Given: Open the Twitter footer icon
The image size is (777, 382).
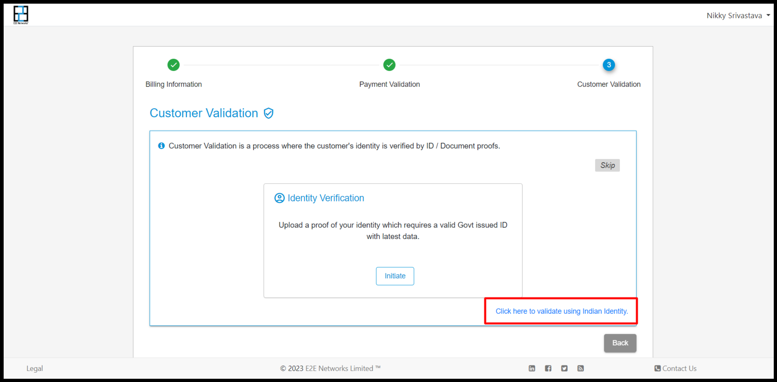Looking at the screenshot, I should (x=564, y=368).
